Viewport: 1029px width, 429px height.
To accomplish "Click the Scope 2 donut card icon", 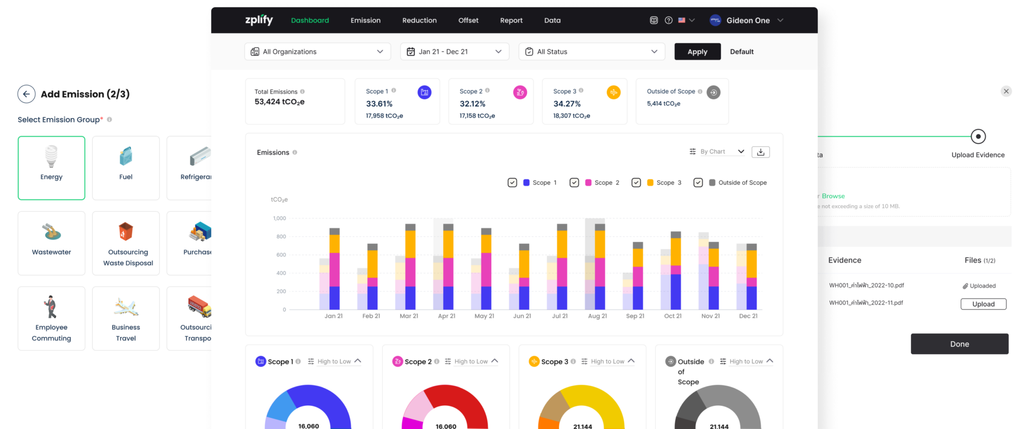I will pyautogui.click(x=397, y=361).
